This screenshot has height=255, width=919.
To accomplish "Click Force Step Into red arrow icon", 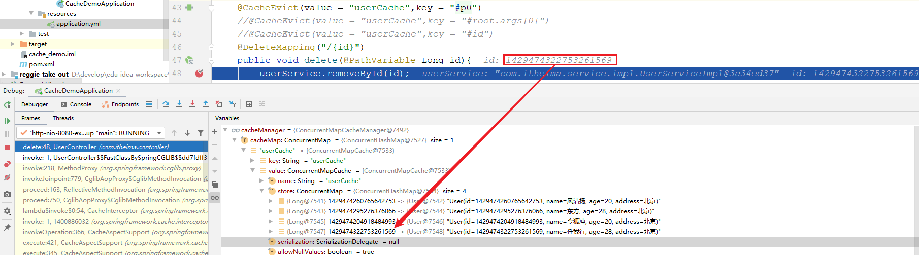I will pos(192,104).
